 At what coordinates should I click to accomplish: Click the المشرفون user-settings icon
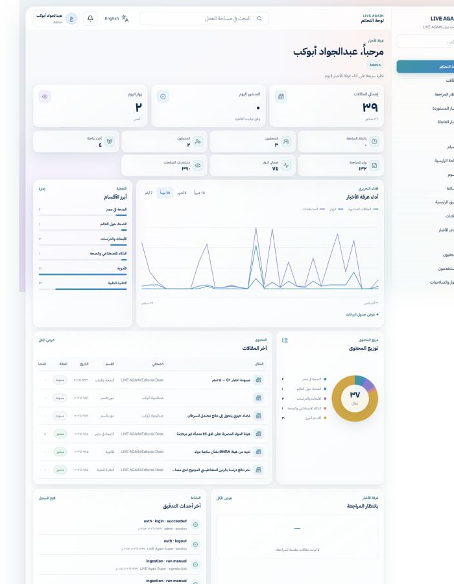point(198,141)
